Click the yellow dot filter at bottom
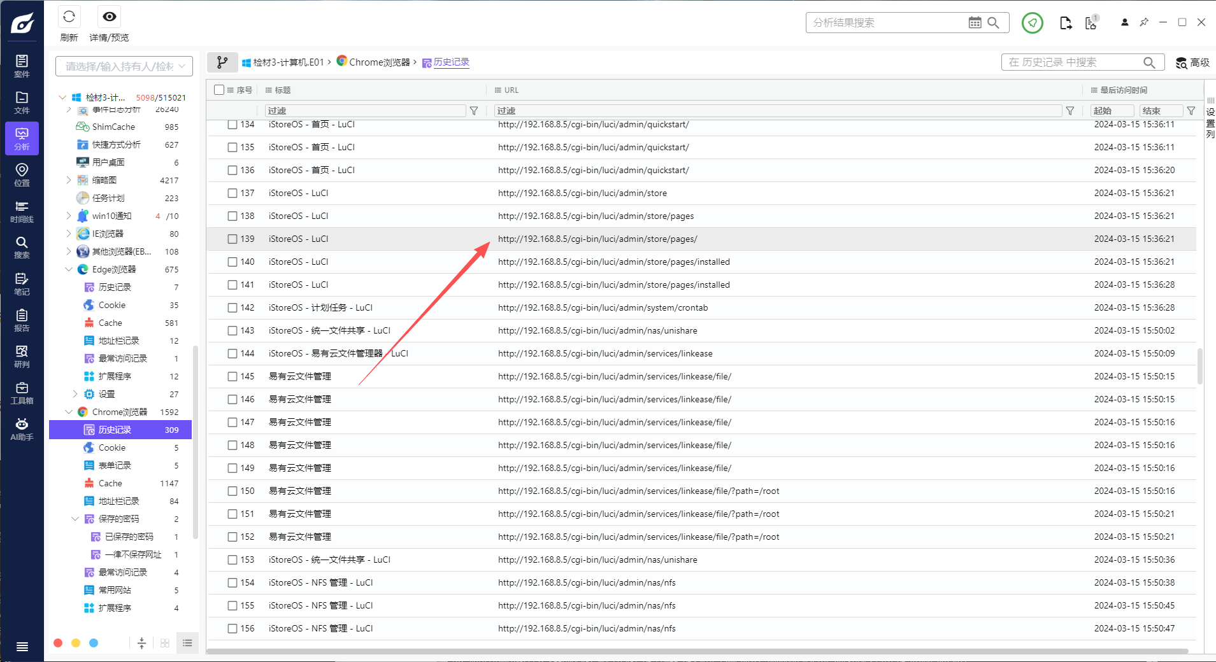Screen dimensions: 1216x662 tap(76, 643)
